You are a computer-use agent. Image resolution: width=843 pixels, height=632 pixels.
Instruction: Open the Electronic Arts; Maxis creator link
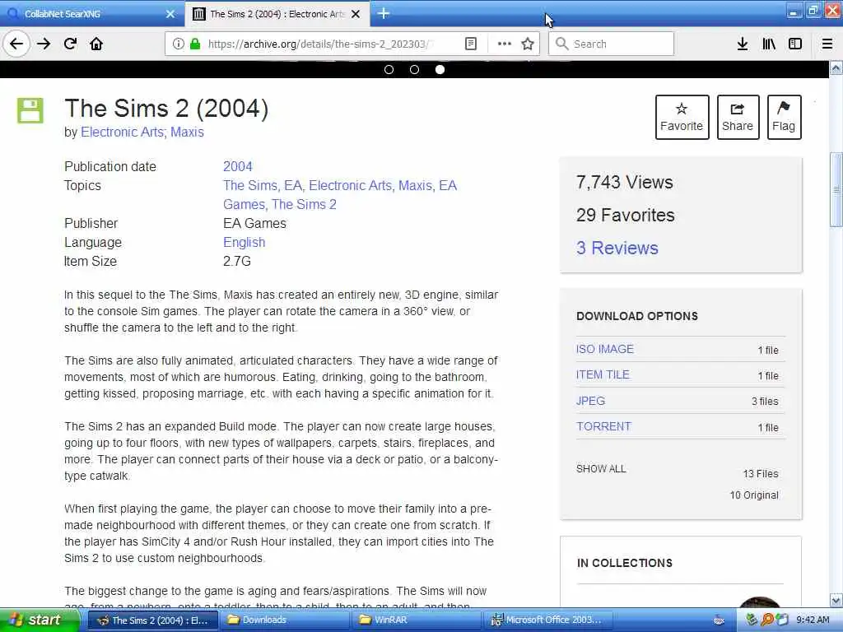[x=142, y=132]
